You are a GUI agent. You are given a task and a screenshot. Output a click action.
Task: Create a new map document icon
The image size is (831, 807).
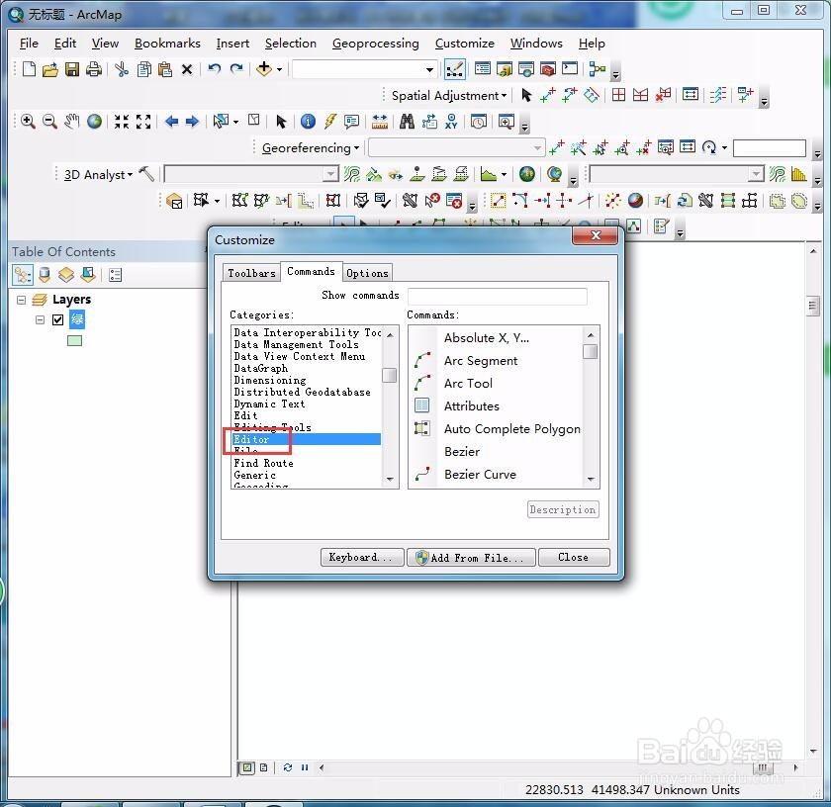point(29,69)
